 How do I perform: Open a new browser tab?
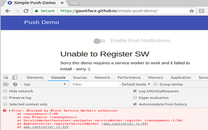point(74,3)
